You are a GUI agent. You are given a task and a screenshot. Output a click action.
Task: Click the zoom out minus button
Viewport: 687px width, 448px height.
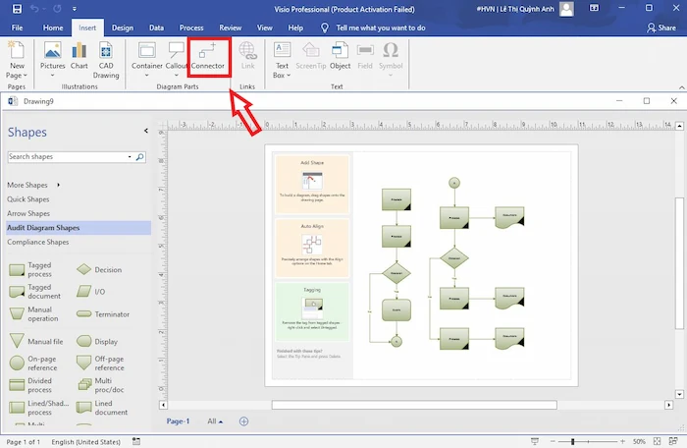(553, 441)
